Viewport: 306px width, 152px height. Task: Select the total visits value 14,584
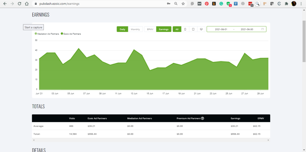pyautogui.click(x=72, y=134)
